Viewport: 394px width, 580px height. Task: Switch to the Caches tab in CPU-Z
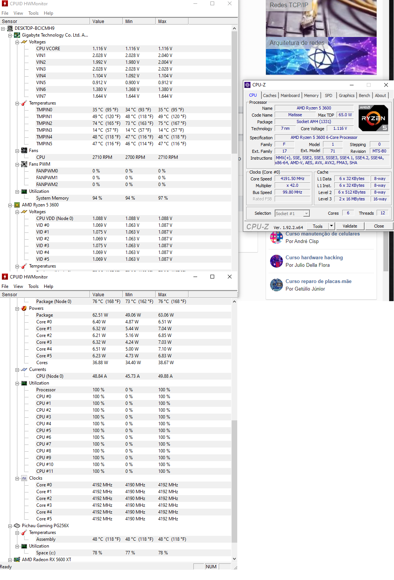pos(270,95)
